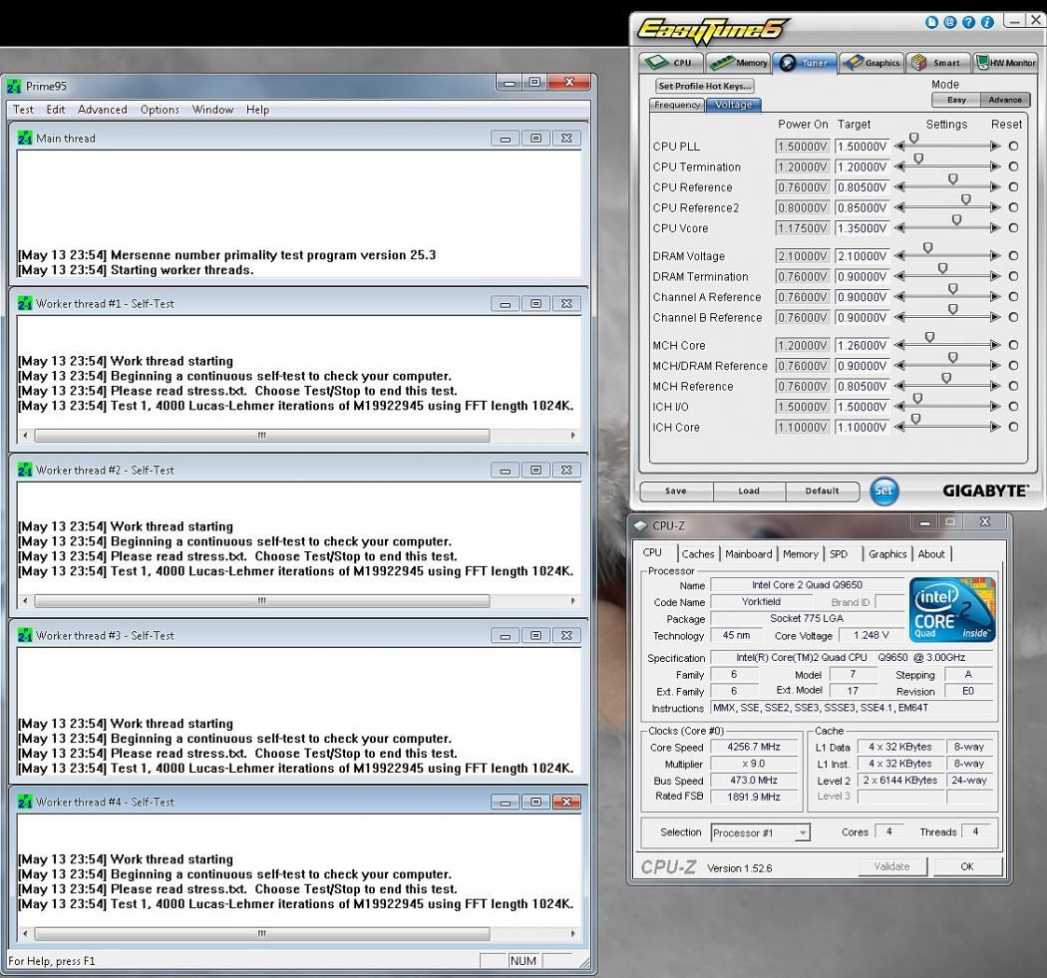Expand the Processor #1 selection dropdown

(803, 832)
